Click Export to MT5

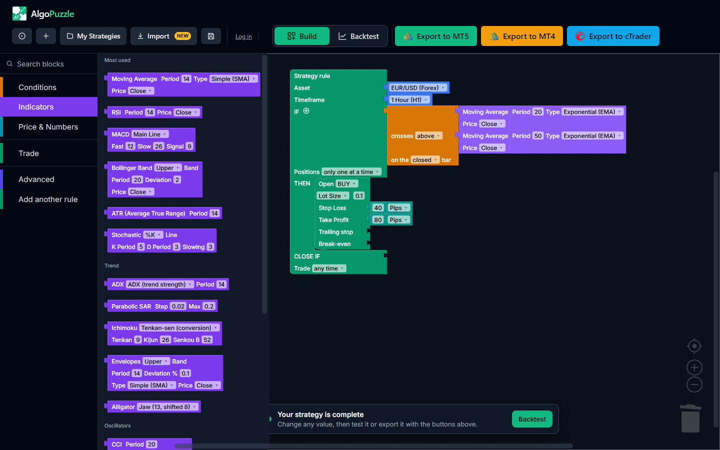click(436, 36)
